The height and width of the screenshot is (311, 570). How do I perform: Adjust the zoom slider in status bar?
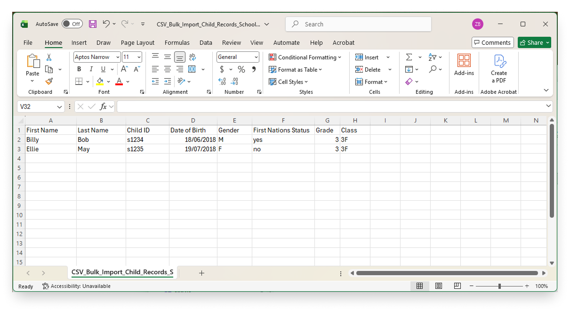point(499,286)
